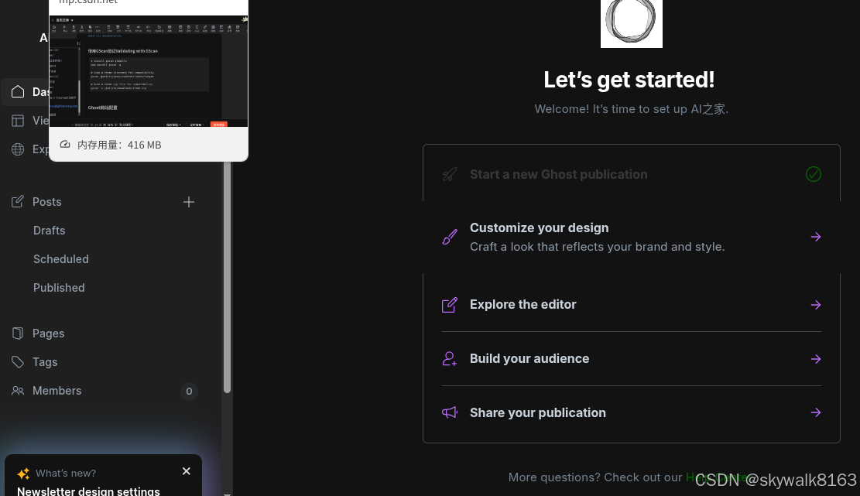The width and height of the screenshot is (860, 496).
Task: Select Build your audience step
Action: 632,359
